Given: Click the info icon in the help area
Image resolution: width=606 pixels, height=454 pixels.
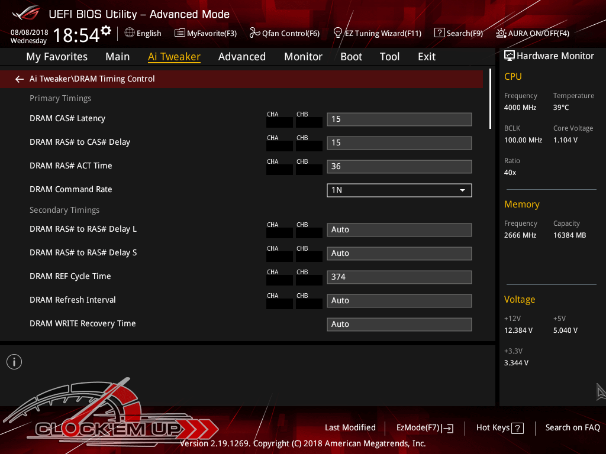Looking at the screenshot, I should (x=14, y=362).
